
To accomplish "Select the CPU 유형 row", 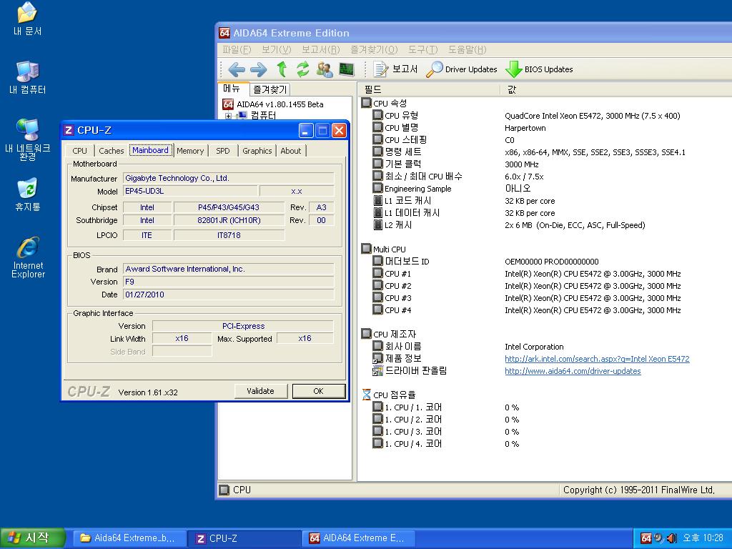I will [x=526, y=115].
